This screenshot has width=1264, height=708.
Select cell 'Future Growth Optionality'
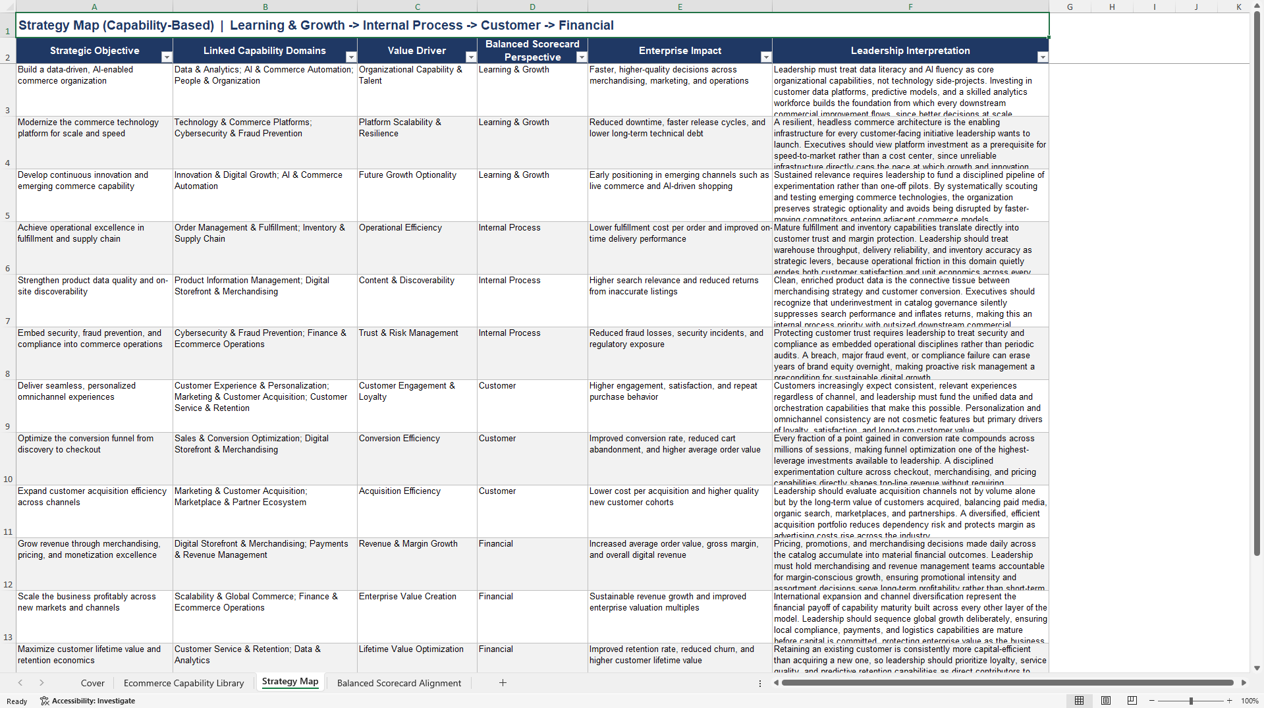point(418,196)
